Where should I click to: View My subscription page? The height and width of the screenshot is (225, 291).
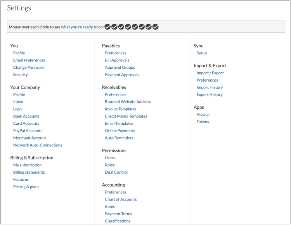(x=27, y=165)
